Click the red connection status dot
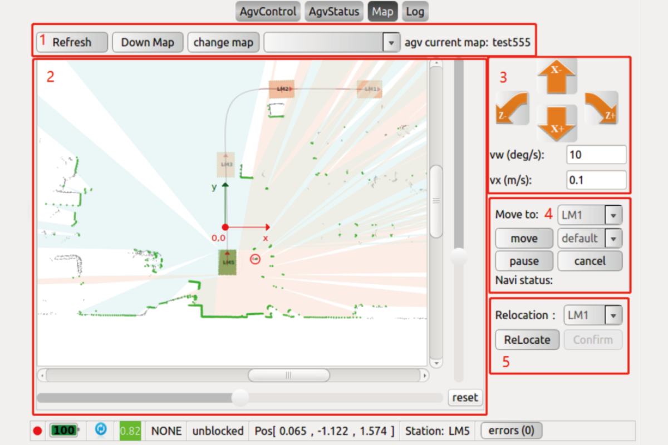The height and width of the screenshot is (445, 668). 38,431
